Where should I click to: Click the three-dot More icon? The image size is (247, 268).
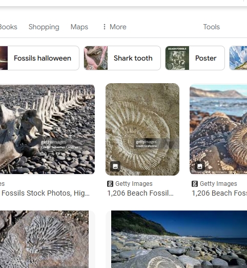(x=105, y=27)
